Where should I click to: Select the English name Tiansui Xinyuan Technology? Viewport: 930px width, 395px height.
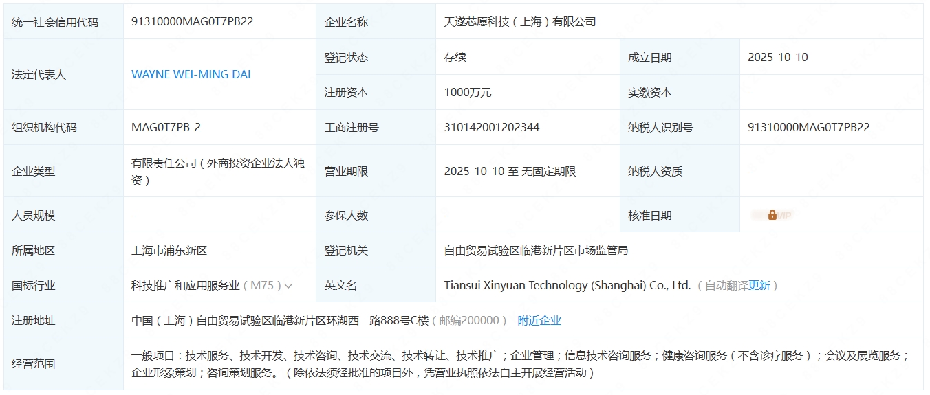[x=567, y=285]
